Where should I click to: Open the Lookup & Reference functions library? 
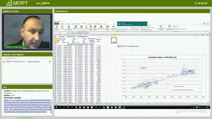click(95, 27)
